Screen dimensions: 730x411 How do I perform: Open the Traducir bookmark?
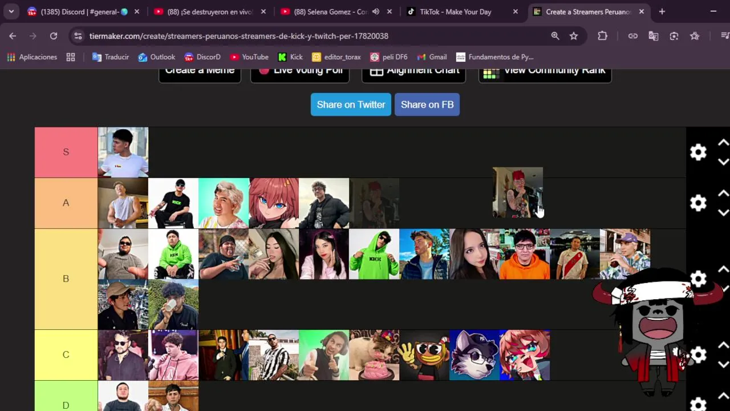[x=111, y=57]
